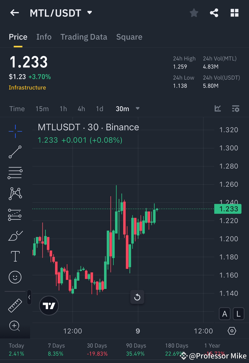Reset the chart view with refresh button
249x363 pixels.
click(x=137, y=297)
